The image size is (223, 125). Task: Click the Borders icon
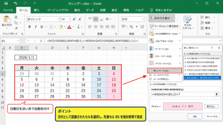[51, 27]
